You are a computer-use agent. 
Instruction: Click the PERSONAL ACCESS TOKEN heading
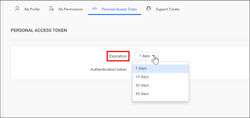point(39,30)
